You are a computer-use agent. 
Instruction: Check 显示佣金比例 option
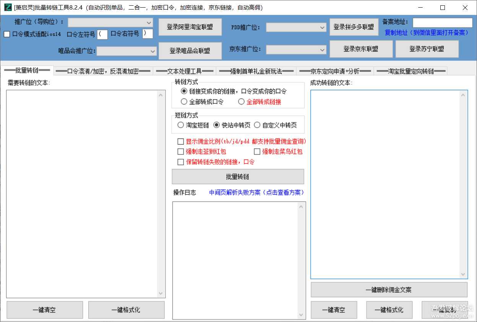click(181, 141)
